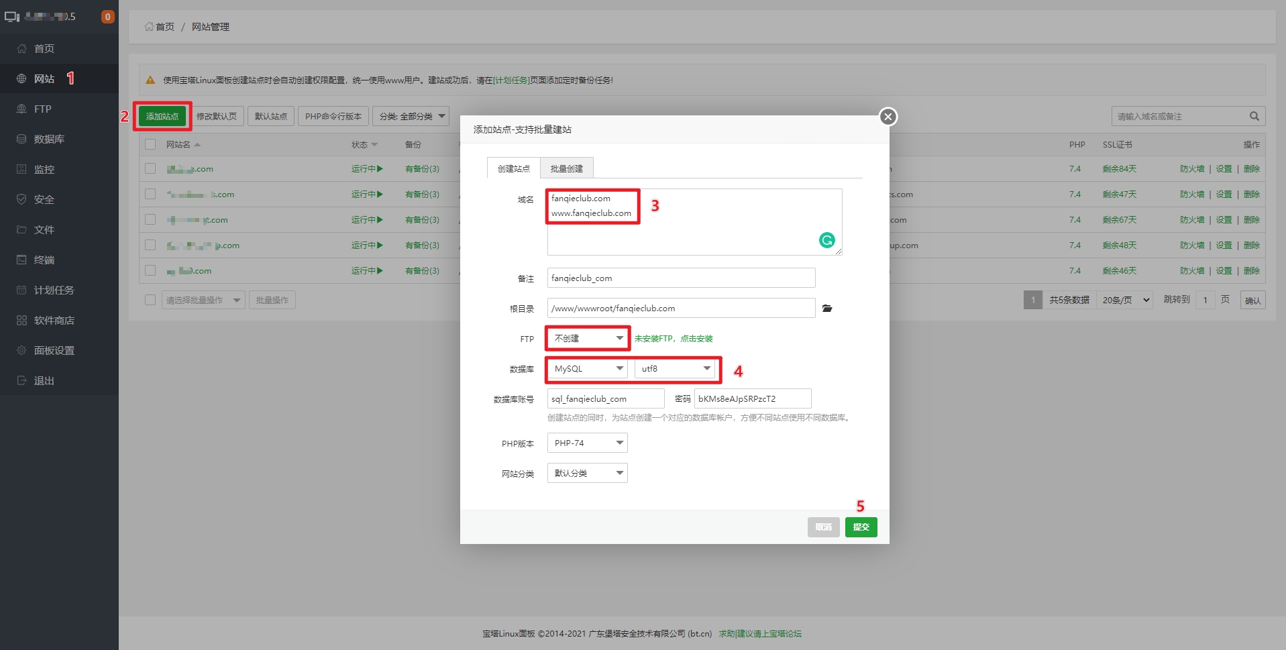Check the checkbox of the first website row
This screenshot has width=1286, height=650.
click(x=150, y=168)
